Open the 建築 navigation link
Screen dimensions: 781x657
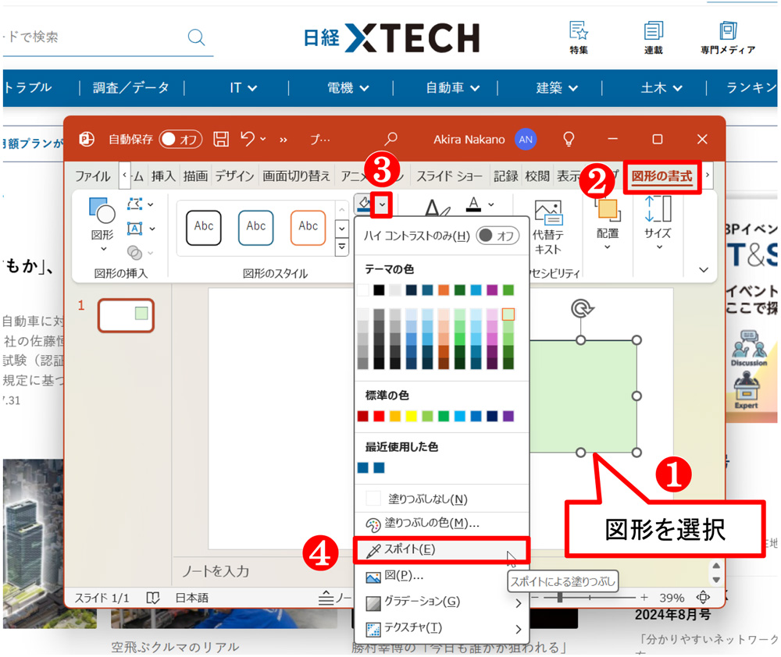[x=557, y=88]
